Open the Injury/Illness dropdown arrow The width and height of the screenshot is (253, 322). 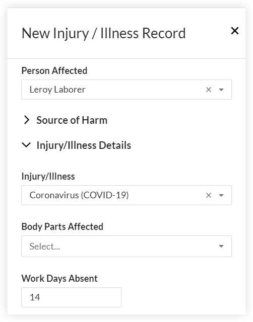[221, 195]
